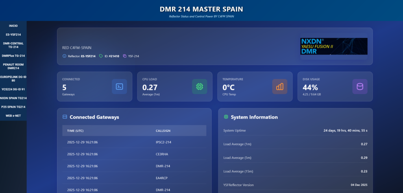Open WEB x-NET sidebar link
The height and width of the screenshot is (193, 403).
point(13,116)
